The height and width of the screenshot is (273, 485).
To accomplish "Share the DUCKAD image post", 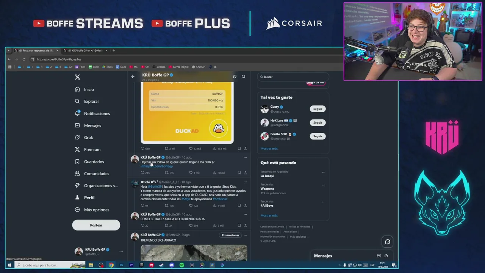I will (x=245, y=149).
